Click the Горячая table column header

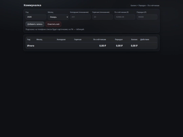point(78,40)
